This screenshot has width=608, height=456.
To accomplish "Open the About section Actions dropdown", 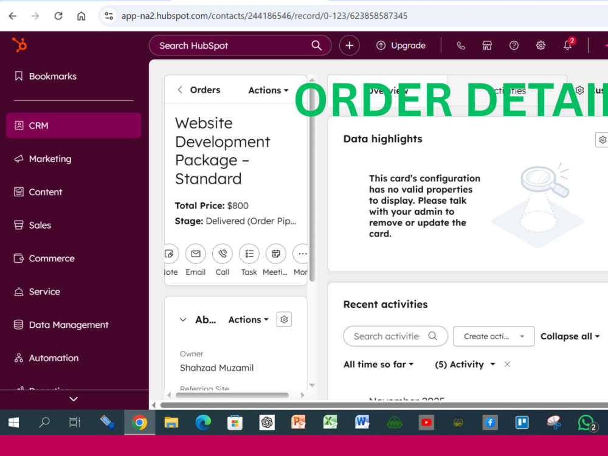I will point(248,320).
